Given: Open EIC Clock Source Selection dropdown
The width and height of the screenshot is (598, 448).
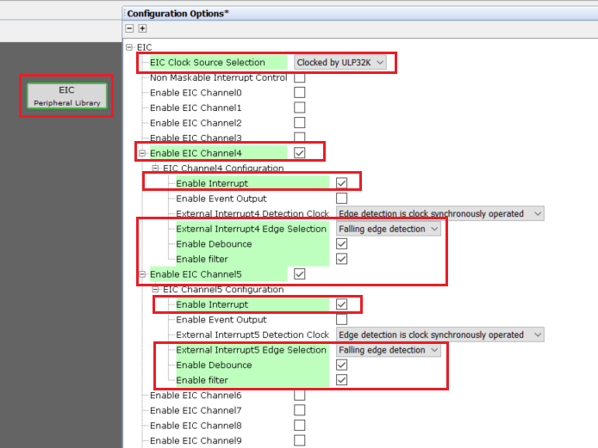Looking at the screenshot, I should (340, 63).
